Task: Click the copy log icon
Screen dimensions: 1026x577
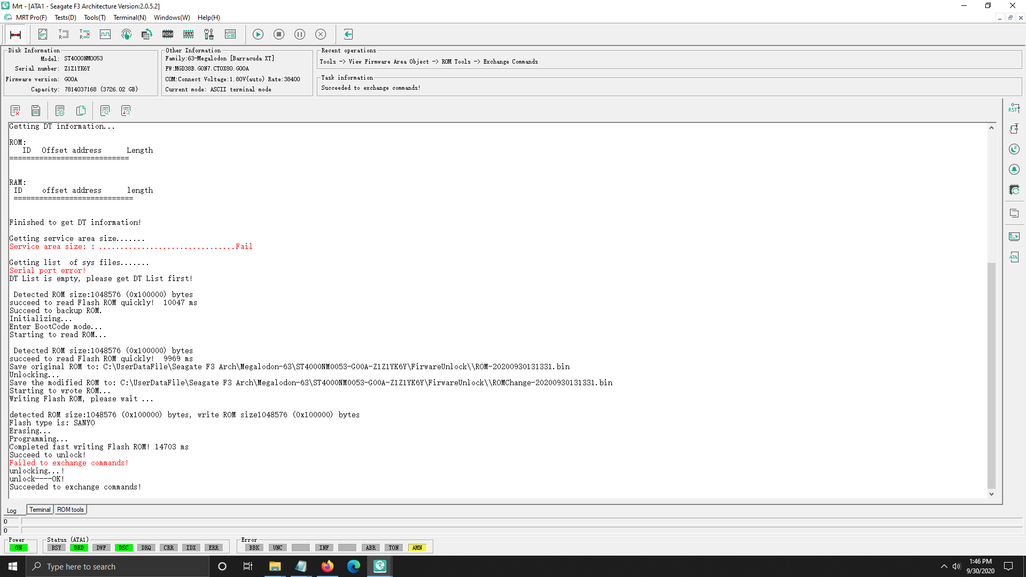Action: [81, 111]
